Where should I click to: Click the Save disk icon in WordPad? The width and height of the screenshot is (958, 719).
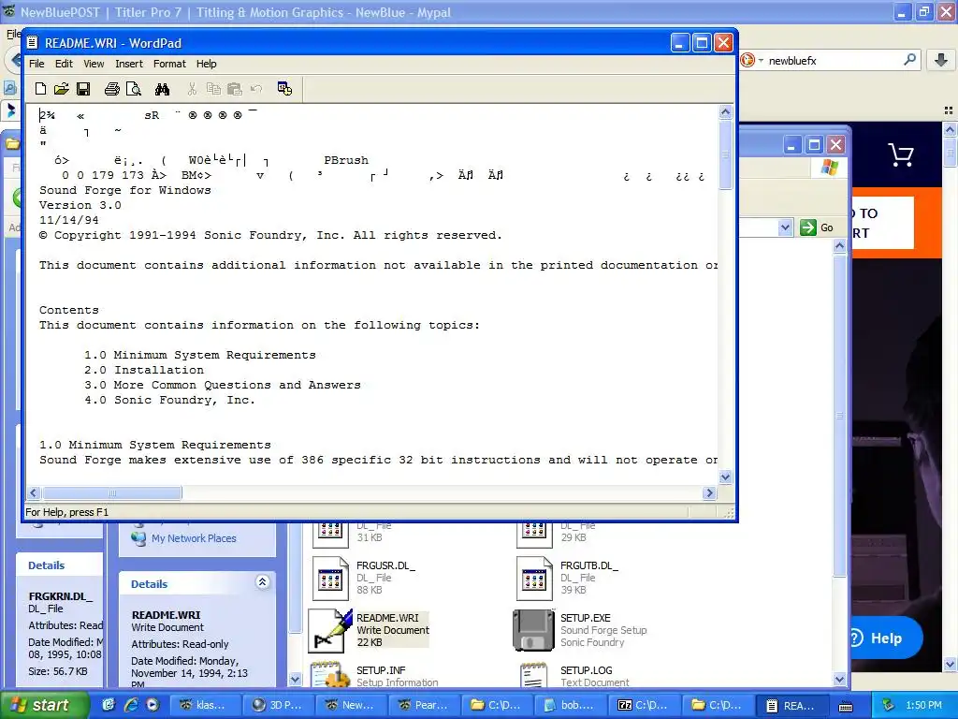(83, 89)
